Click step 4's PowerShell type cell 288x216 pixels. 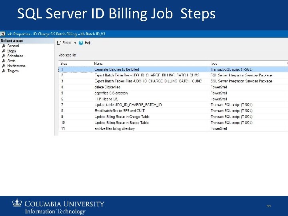coord(219,87)
